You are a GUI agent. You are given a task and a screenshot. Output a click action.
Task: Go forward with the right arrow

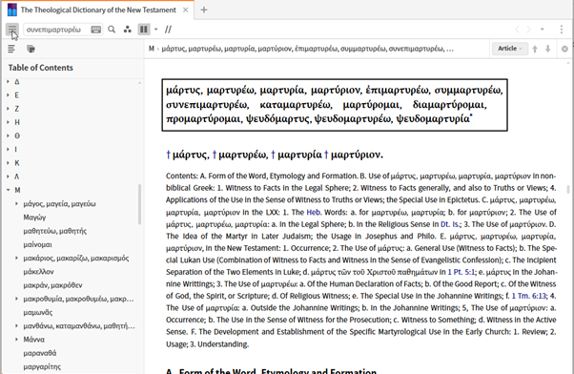[529, 30]
